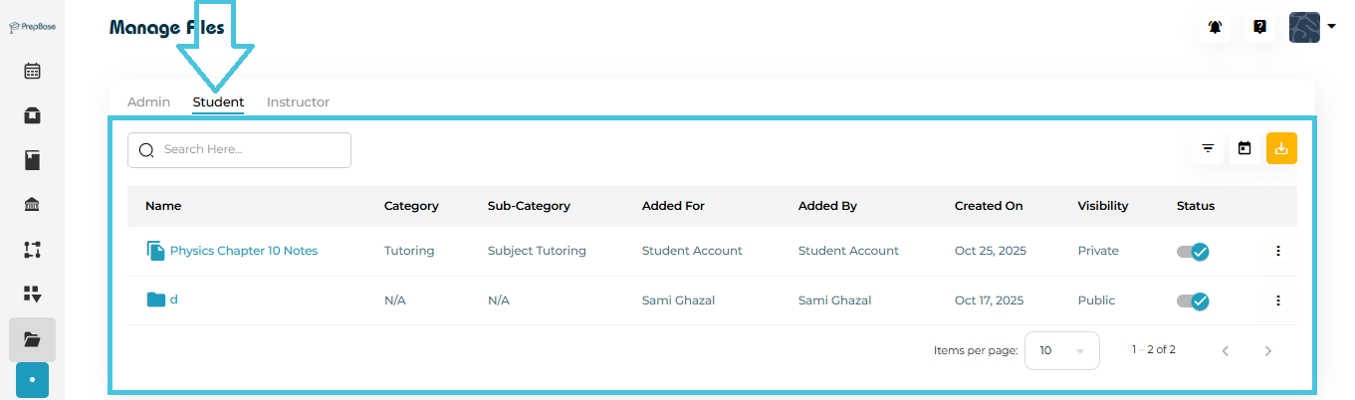Open the items per page dropdown

point(1061,350)
